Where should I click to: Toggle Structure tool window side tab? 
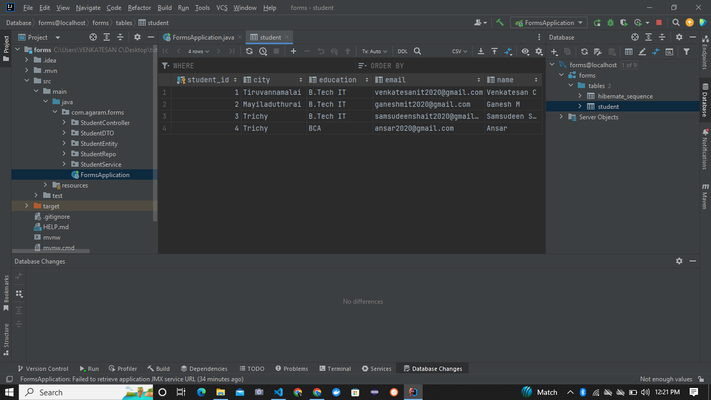6,340
